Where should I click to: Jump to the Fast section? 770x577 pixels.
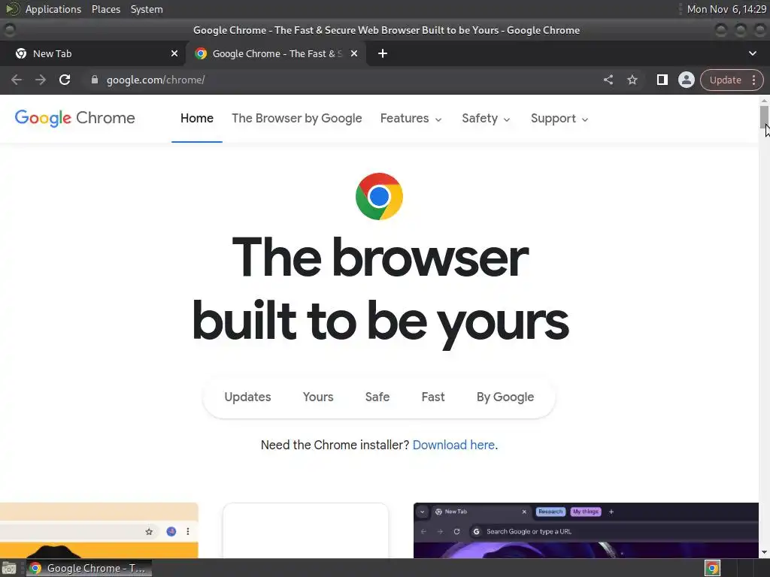point(432,397)
